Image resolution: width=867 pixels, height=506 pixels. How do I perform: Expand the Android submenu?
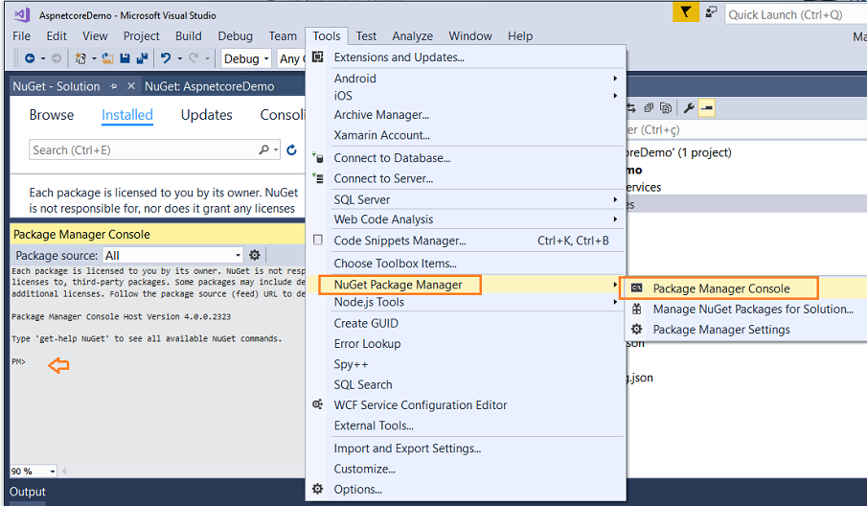[615, 79]
